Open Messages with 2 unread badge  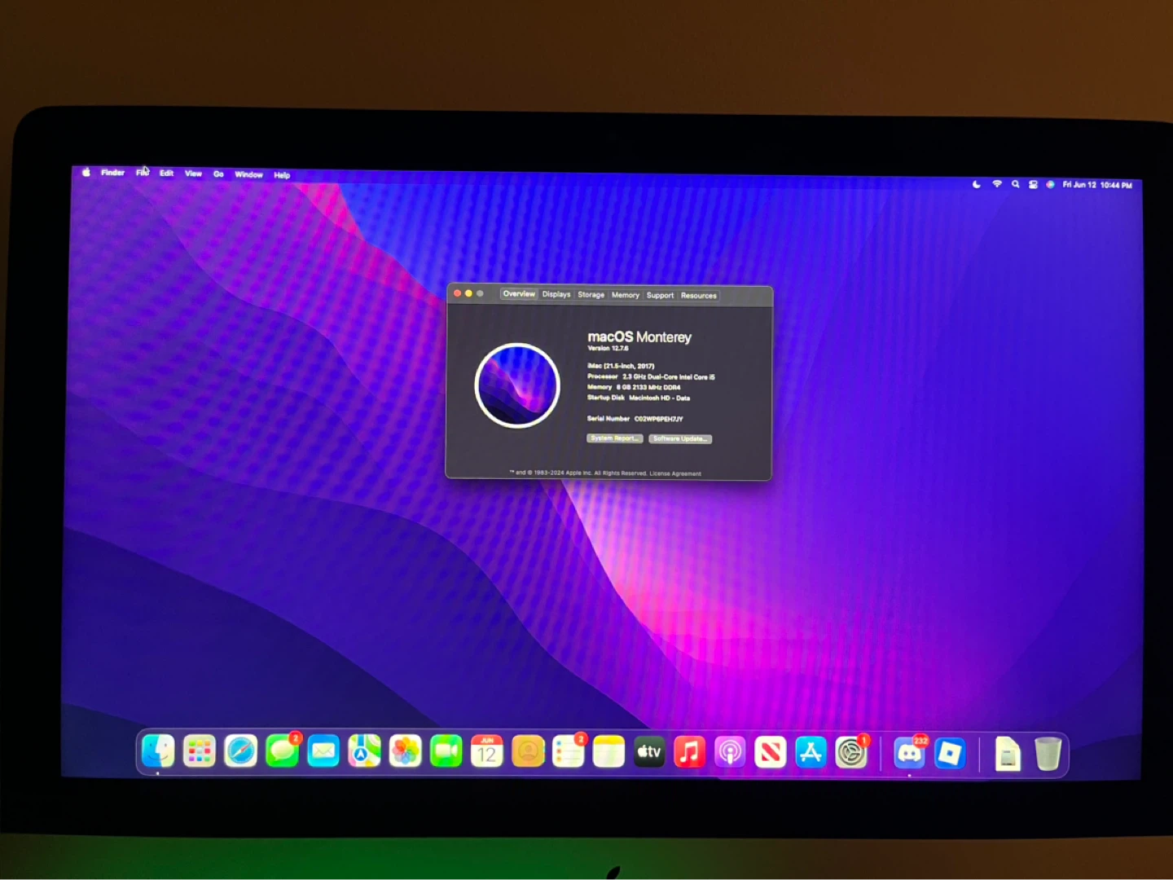point(282,751)
